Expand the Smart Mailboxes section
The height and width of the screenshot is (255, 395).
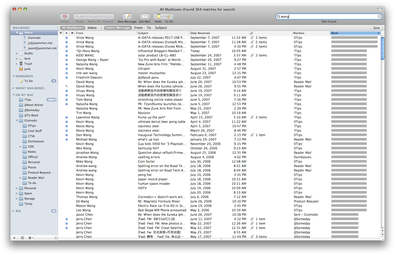[13, 88]
